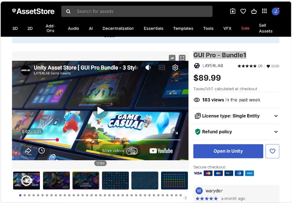Open the 2D category menu
Screen dimensions: 292x203
[30, 28]
